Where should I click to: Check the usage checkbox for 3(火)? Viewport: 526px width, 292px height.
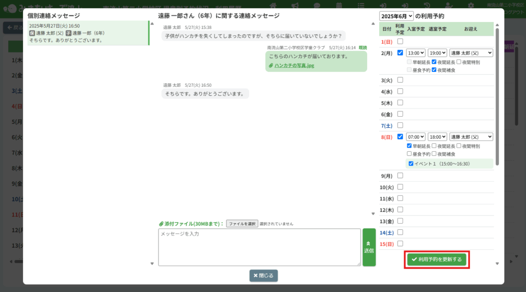click(400, 80)
